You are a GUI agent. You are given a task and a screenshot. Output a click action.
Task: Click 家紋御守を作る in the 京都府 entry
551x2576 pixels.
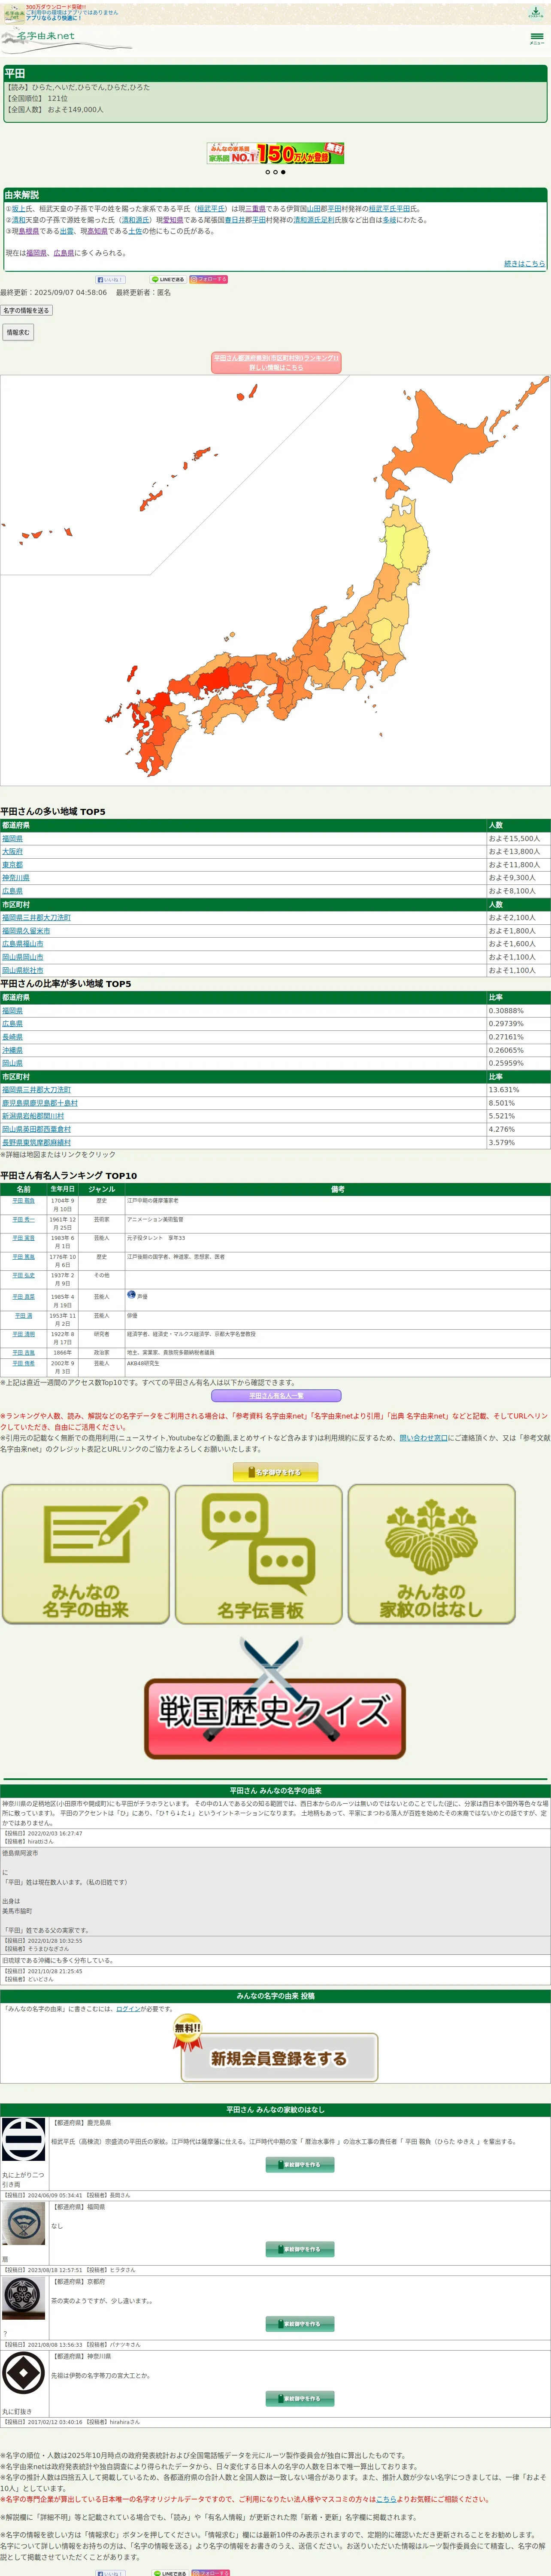300,2325
